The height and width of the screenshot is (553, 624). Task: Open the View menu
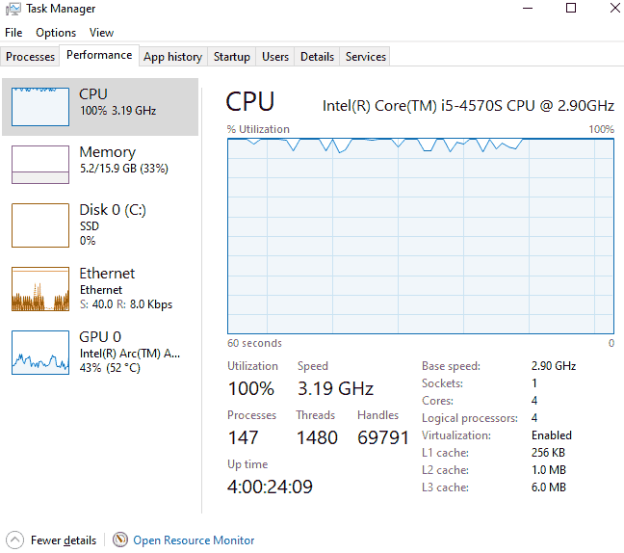[101, 33]
